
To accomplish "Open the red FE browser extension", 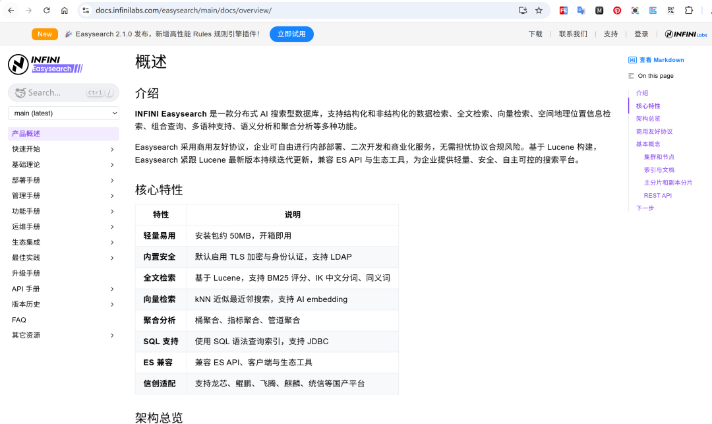I will [x=564, y=11].
